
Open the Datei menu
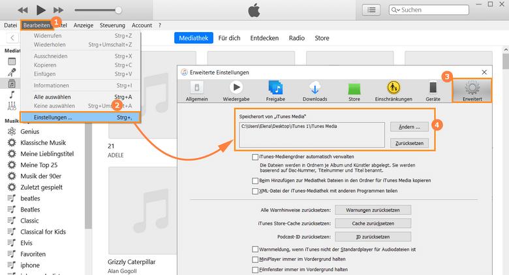click(10, 25)
